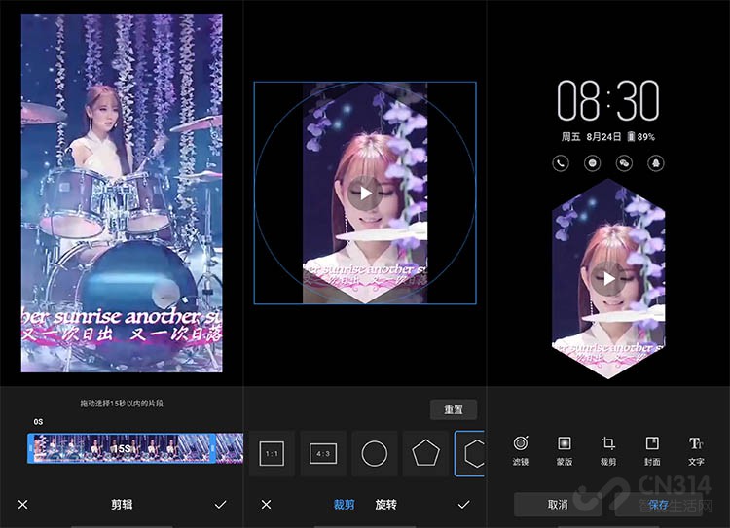Confirm the crop with checkmark
Image resolution: width=730 pixels, height=528 pixels.
click(x=463, y=505)
